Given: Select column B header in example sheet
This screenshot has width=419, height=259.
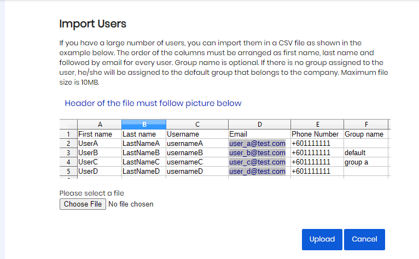Looking at the screenshot, I should tap(143, 125).
